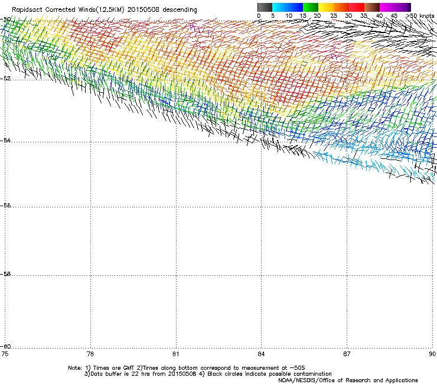437x384 pixels.
Task: Click the 'Data buffer is 22 hrs' note line
Action: (208, 374)
